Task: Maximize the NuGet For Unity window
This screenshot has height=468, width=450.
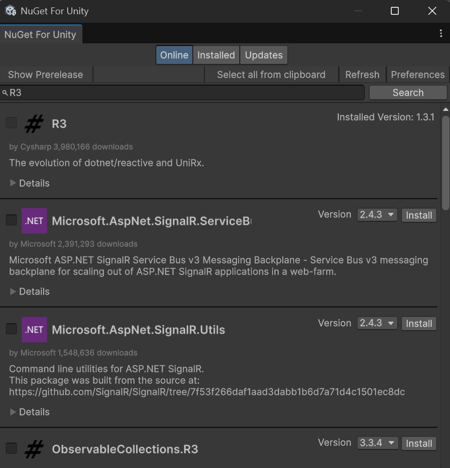Action: (x=395, y=11)
